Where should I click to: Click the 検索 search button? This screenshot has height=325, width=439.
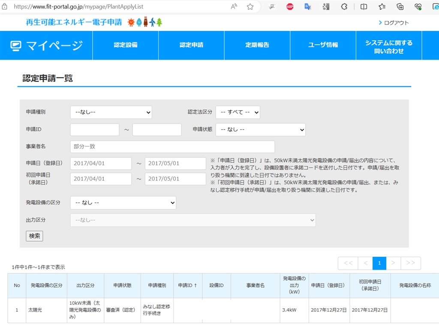34,236
